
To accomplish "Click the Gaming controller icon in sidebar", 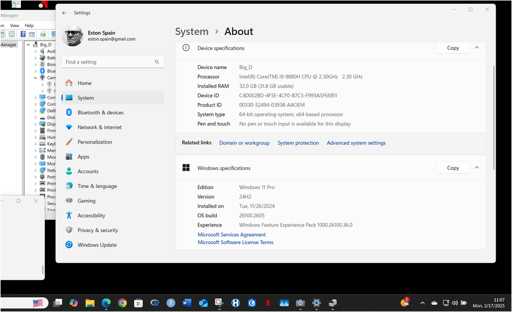I will point(69,201).
